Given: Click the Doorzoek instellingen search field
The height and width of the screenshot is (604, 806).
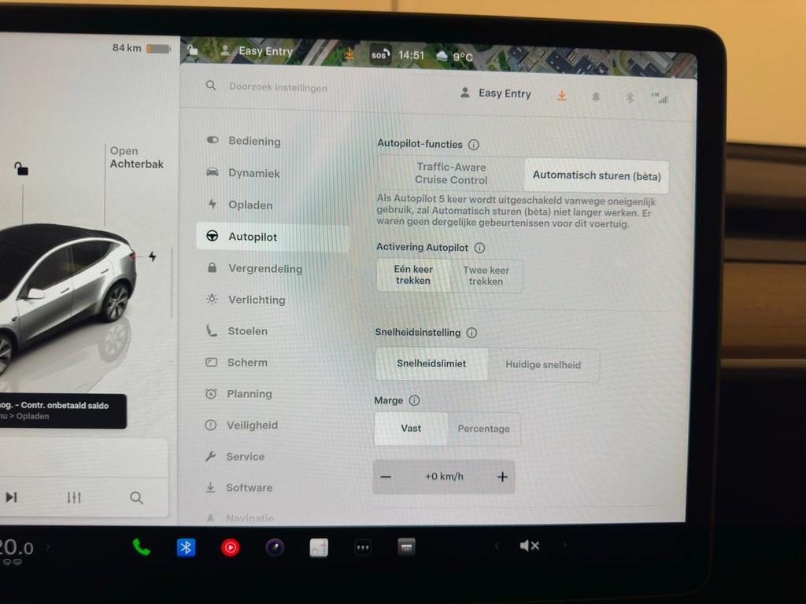Looking at the screenshot, I should (278, 88).
